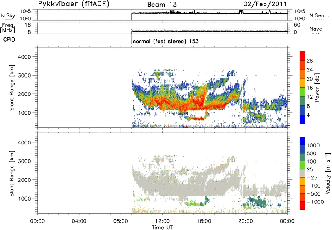The height and width of the screenshot is (230, 332).
Task: Click the '04:00' time tick label
Action: click(x=79, y=221)
